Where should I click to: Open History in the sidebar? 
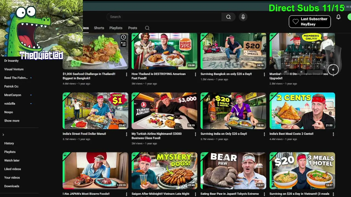point(9,143)
